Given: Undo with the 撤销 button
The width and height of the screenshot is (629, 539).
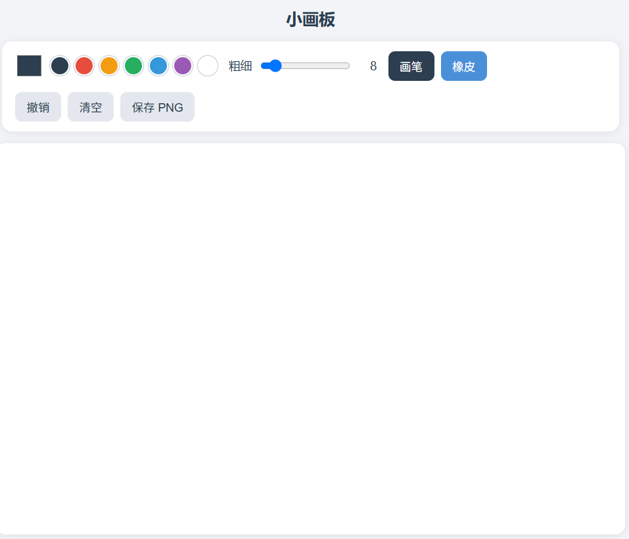Looking at the screenshot, I should click(x=38, y=107).
